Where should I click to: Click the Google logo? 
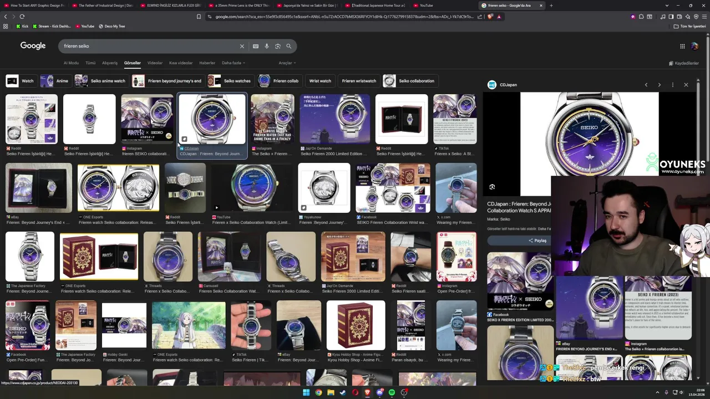pyautogui.click(x=33, y=46)
